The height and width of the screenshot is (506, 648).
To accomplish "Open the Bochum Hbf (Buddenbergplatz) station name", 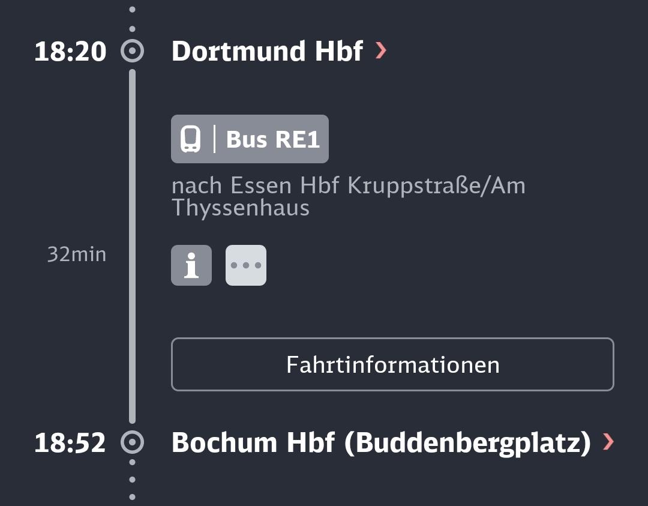I will click(381, 443).
